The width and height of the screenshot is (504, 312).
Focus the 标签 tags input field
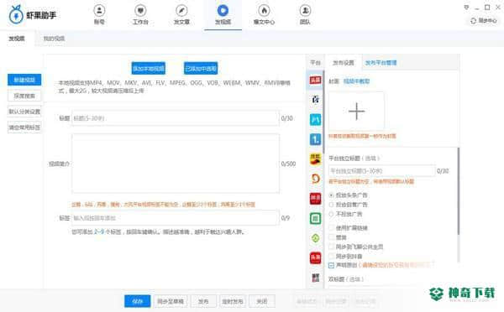(176, 218)
